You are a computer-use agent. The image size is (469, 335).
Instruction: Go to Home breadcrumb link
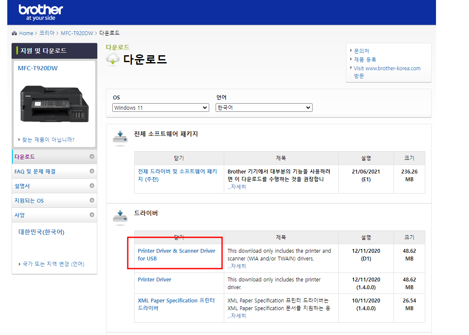(x=26, y=33)
